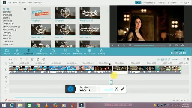Enter fullscreen preview
Viewport: 192px width, 108px height.
[188, 45]
